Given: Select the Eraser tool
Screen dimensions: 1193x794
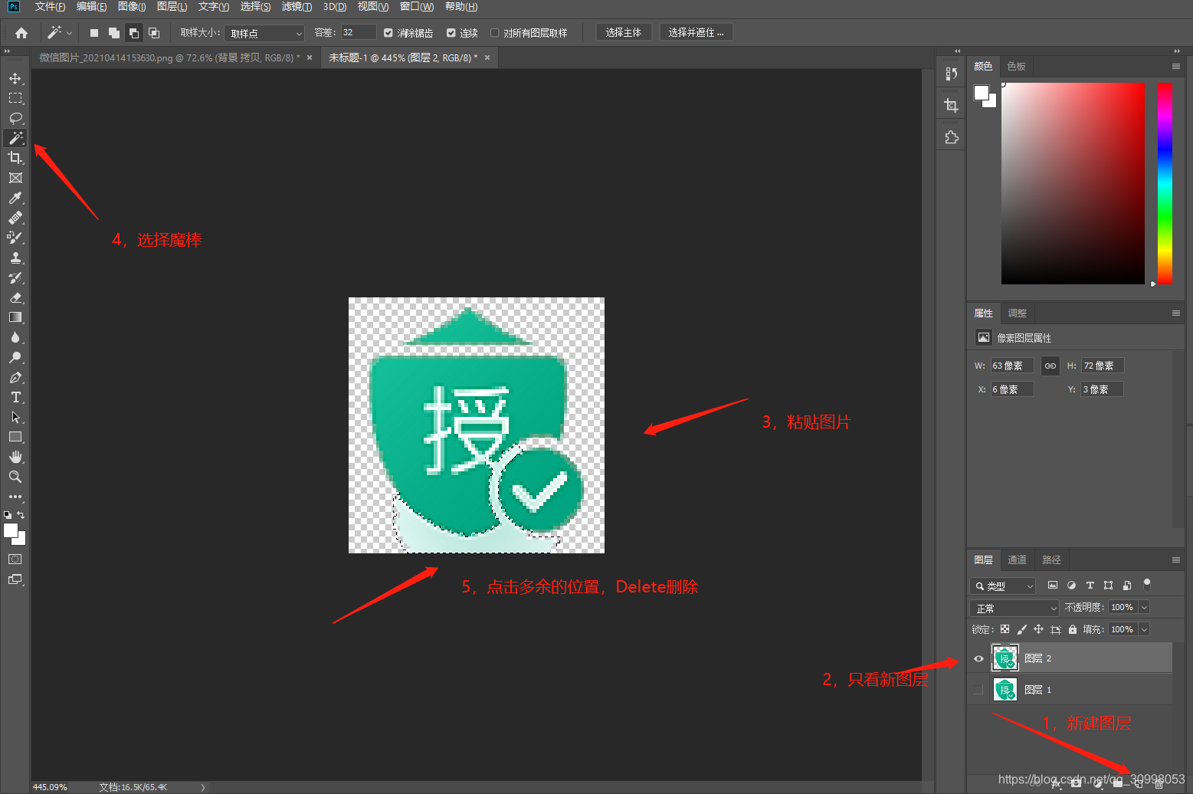Looking at the screenshot, I should 15,297.
